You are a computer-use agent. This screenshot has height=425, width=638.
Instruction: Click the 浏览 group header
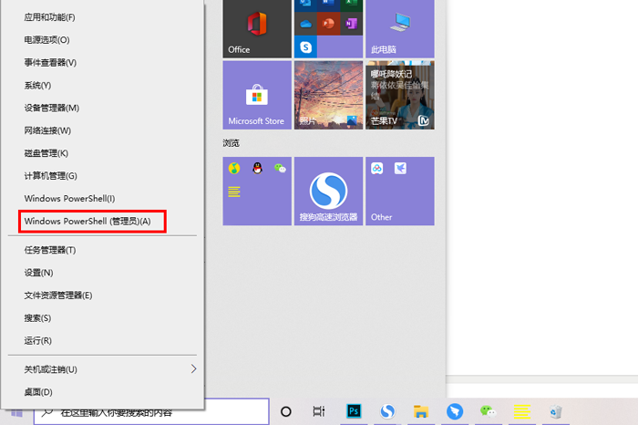coord(232,143)
